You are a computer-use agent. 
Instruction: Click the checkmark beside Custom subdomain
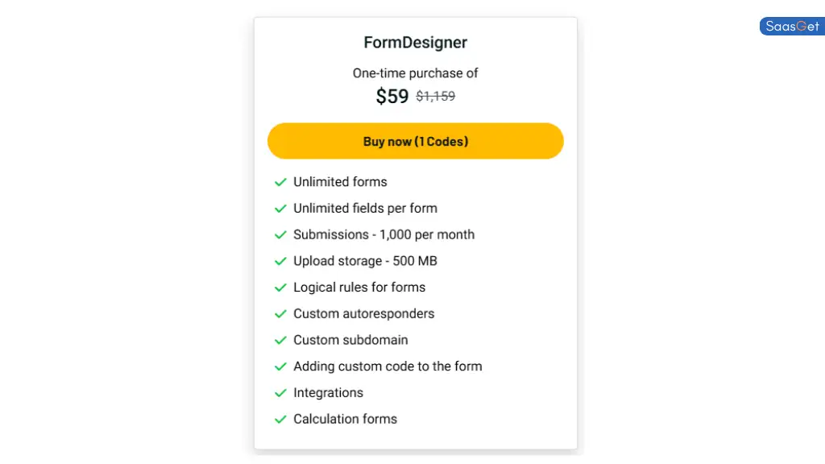(x=280, y=340)
